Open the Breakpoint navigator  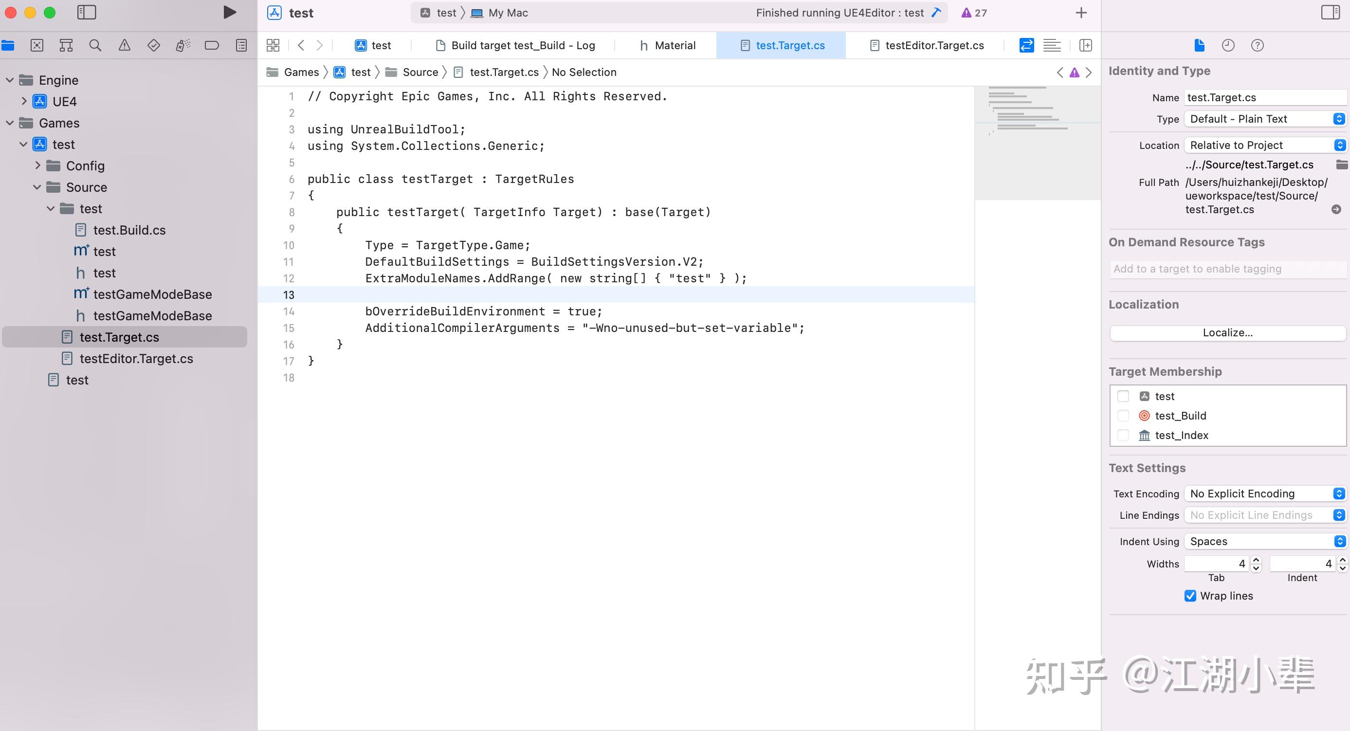[x=212, y=46]
